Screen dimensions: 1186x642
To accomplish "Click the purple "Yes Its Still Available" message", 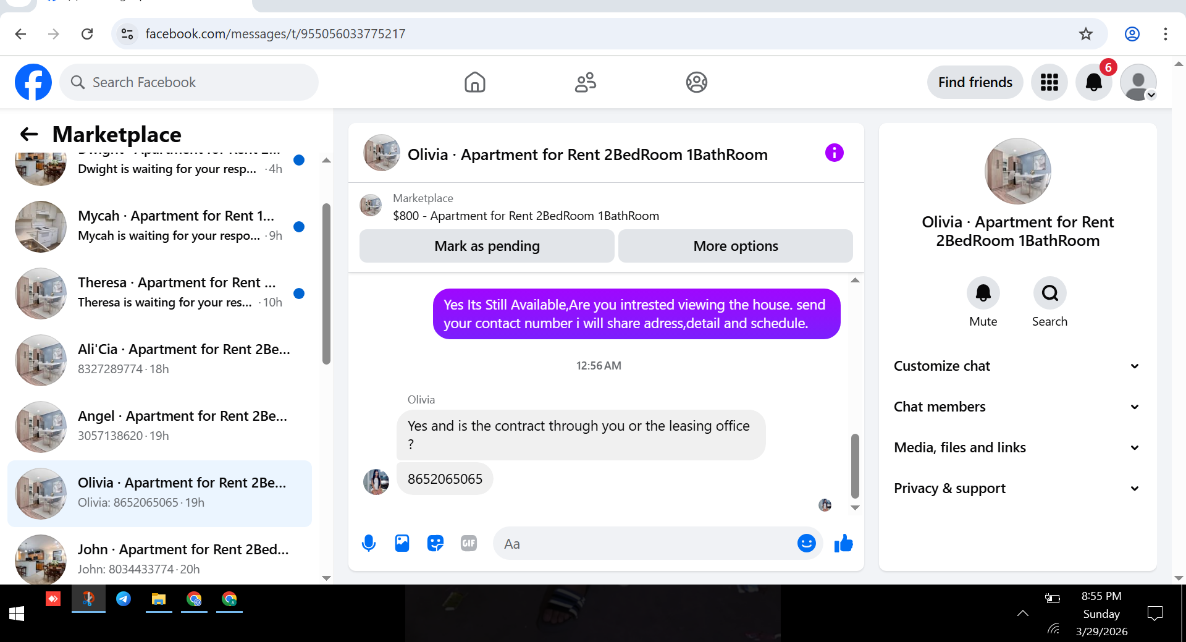I will click(636, 314).
